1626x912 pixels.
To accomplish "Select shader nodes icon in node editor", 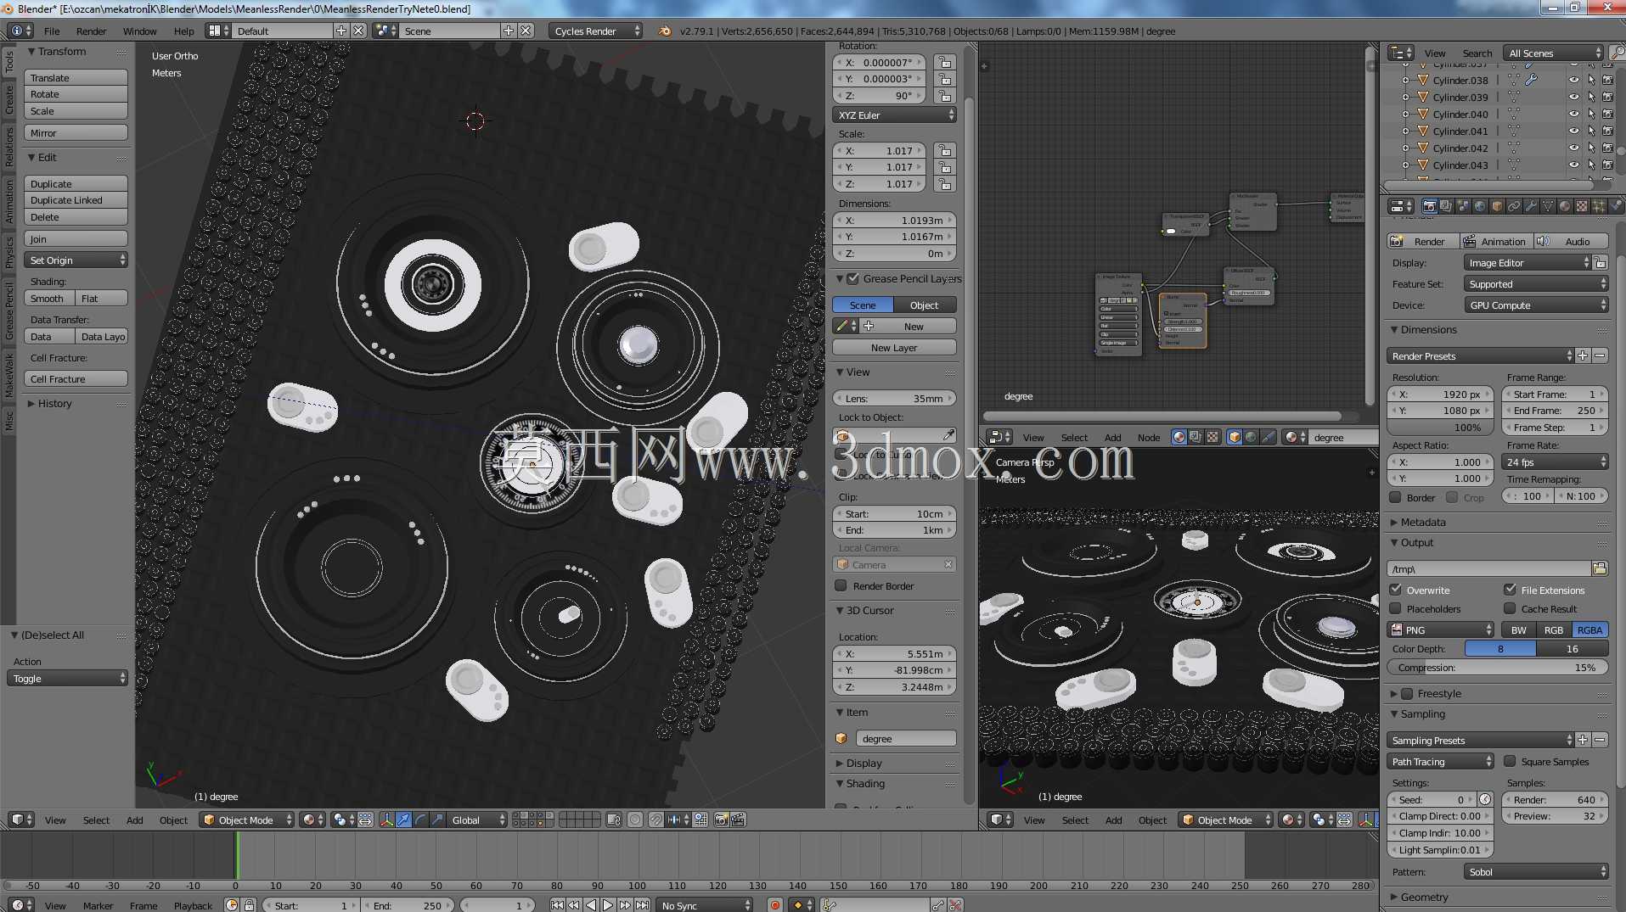I will (x=1179, y=438).
